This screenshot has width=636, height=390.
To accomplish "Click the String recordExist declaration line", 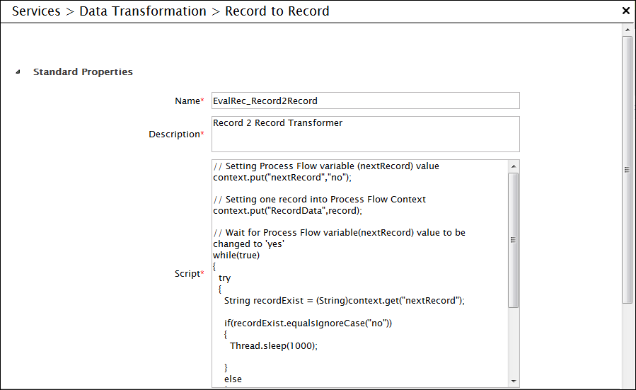I will (345, 301).
